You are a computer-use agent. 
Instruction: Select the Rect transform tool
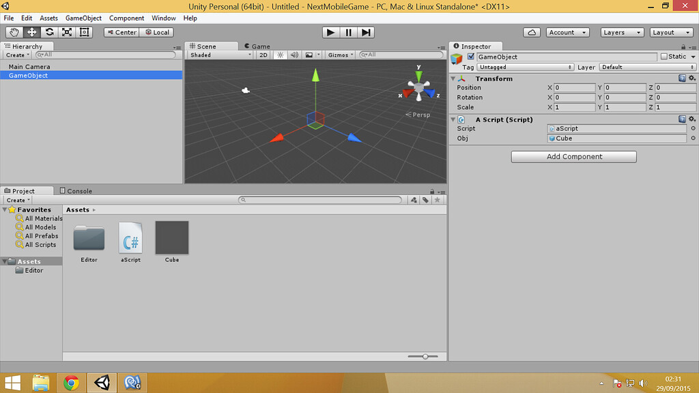click(x=84, y=32)
